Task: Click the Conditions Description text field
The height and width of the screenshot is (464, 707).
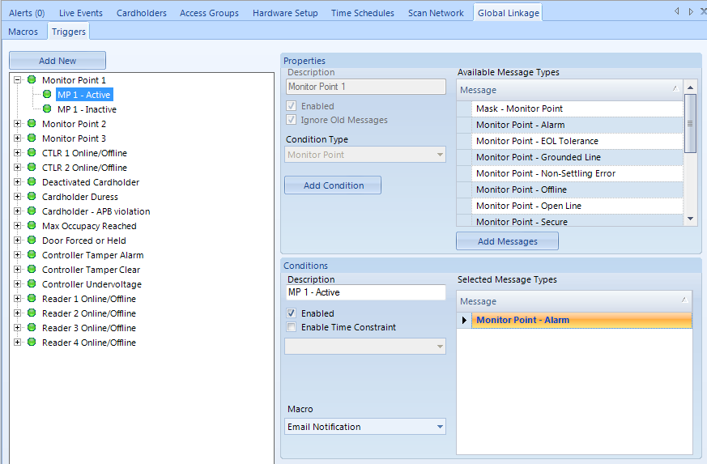Action: 365,292
